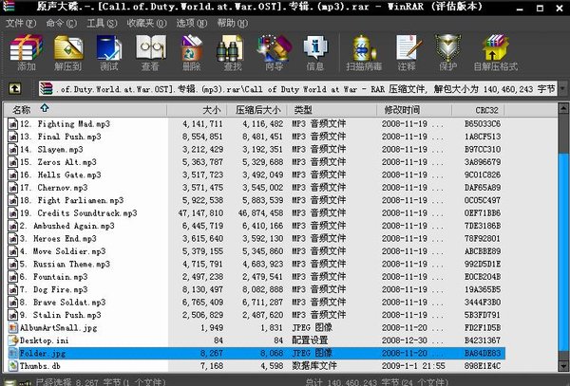570x386 pixels.
Task: Click the database icon of Thumbs.db
Action: (13, 366)
